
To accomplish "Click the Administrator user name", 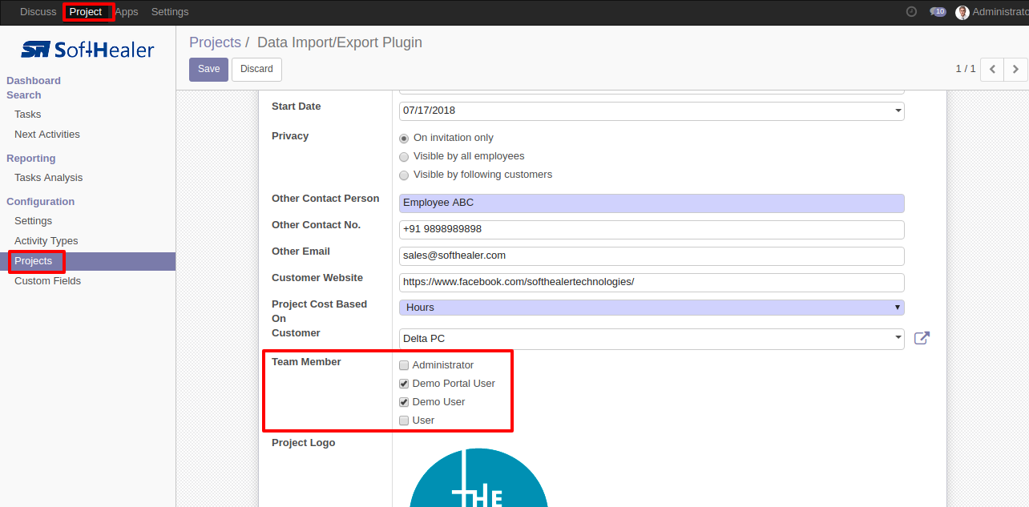I will 1000,12.
